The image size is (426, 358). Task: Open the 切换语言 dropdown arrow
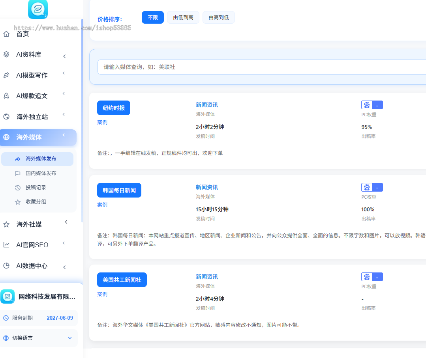click(70, 338)
